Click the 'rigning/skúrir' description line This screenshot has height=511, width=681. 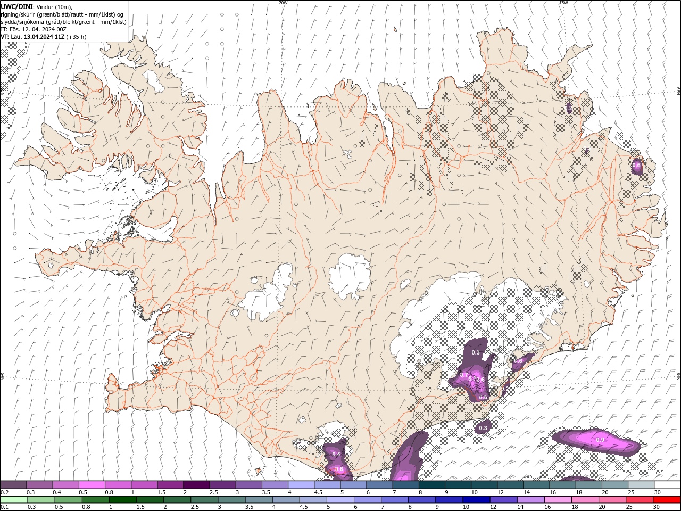[62, 14]
